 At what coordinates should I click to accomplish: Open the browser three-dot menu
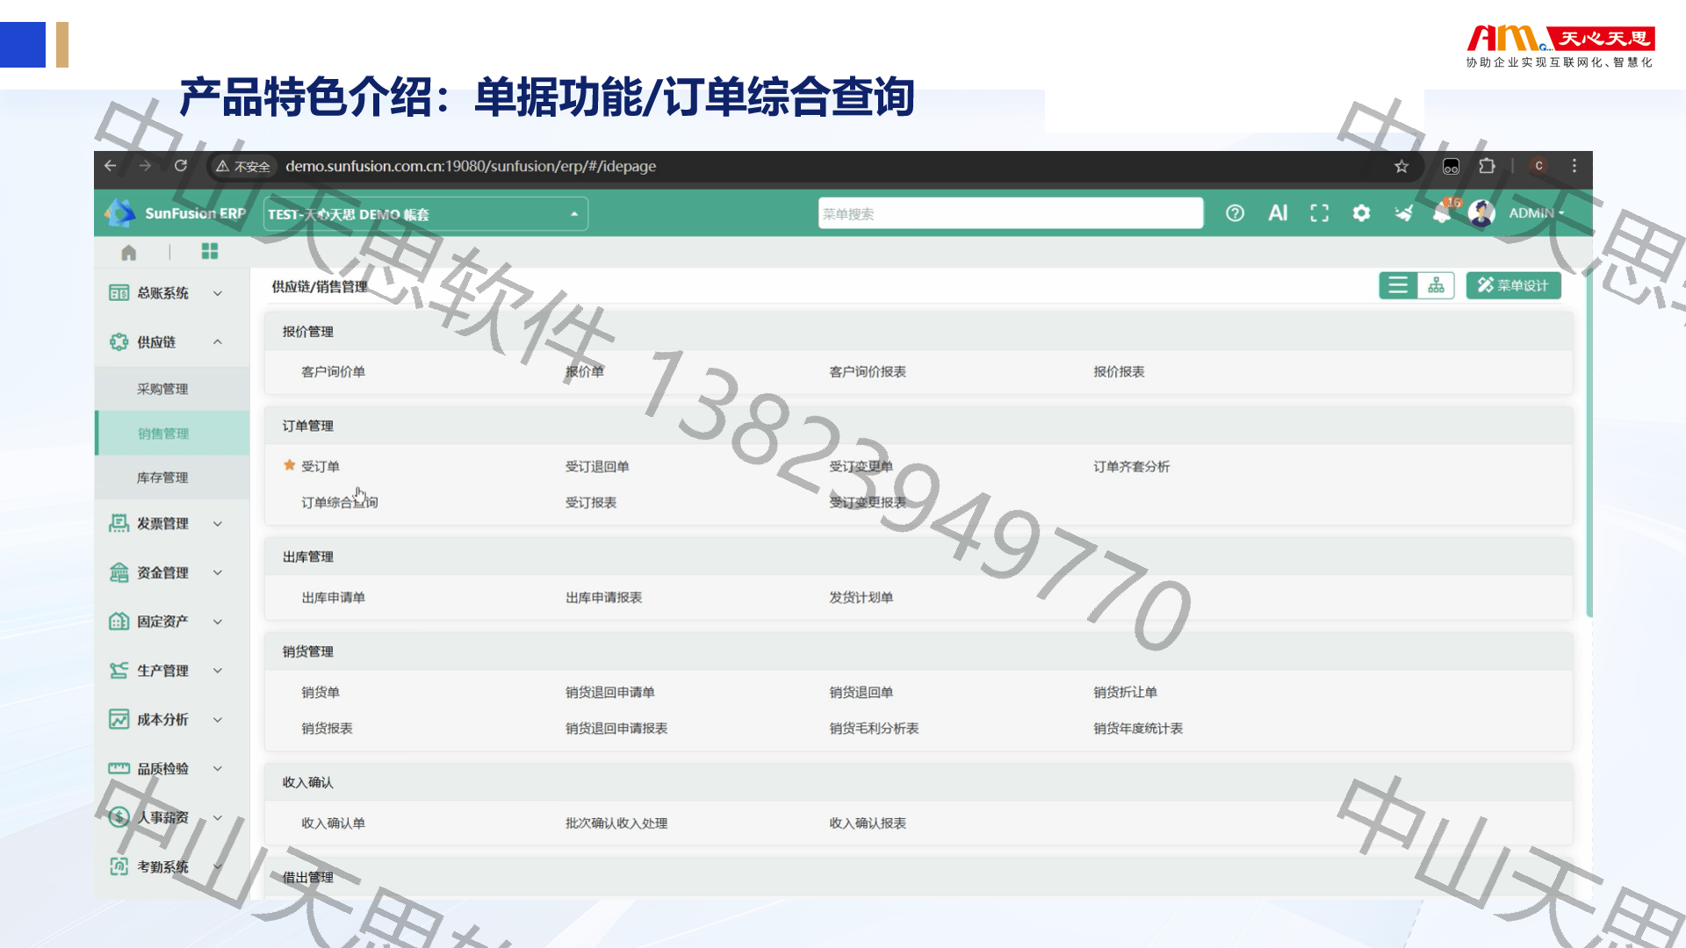point(1574,166)
